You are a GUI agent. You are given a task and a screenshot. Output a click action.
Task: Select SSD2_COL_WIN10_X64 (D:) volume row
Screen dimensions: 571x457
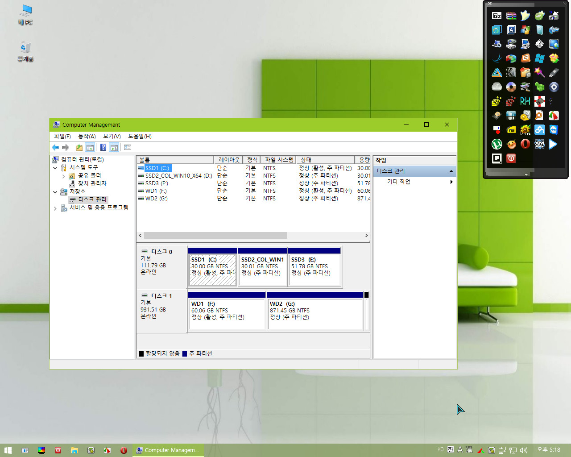[x=254, y=176]
